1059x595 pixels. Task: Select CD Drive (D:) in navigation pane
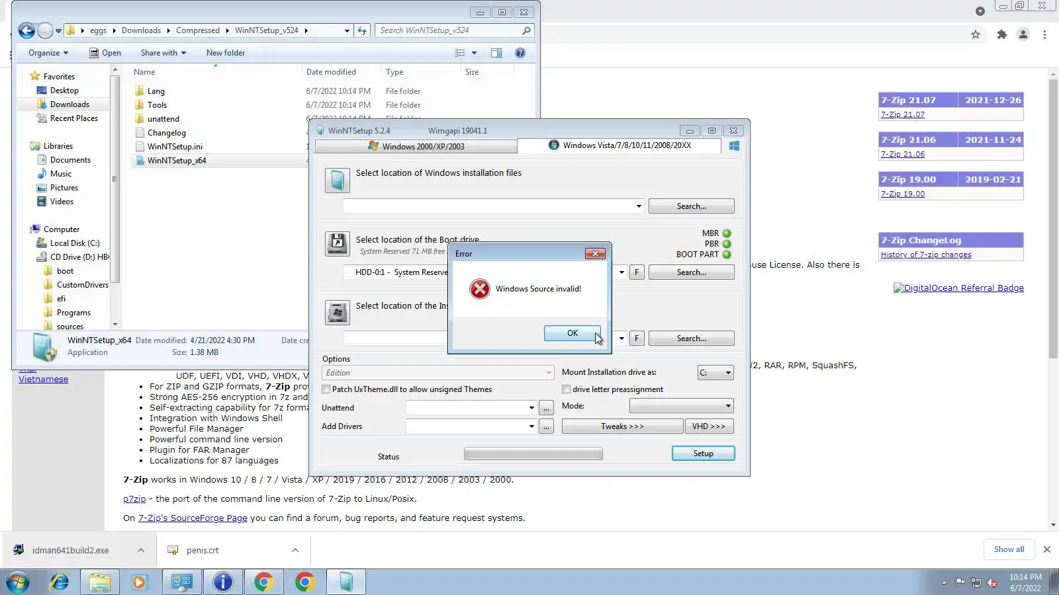point(73,257)
